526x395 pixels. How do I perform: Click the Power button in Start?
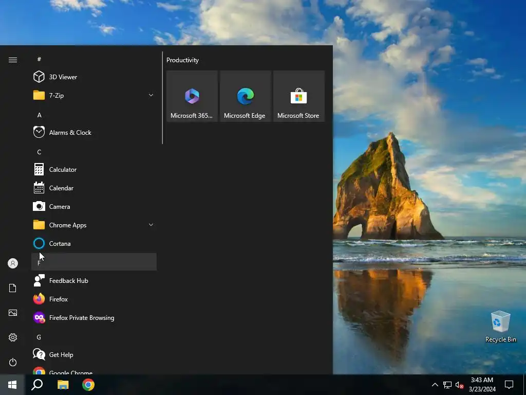(13, 362)
